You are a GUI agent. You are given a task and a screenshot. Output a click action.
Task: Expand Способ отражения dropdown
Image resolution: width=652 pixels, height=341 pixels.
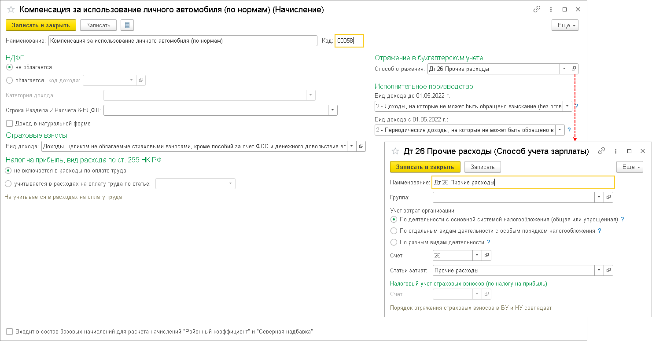[x=564, y=69]
